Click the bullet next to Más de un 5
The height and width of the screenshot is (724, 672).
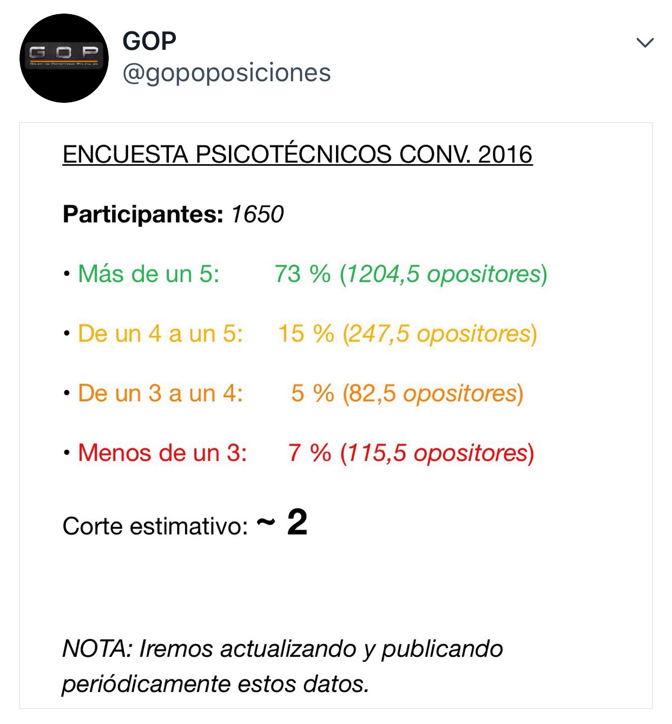pos(67,273)
